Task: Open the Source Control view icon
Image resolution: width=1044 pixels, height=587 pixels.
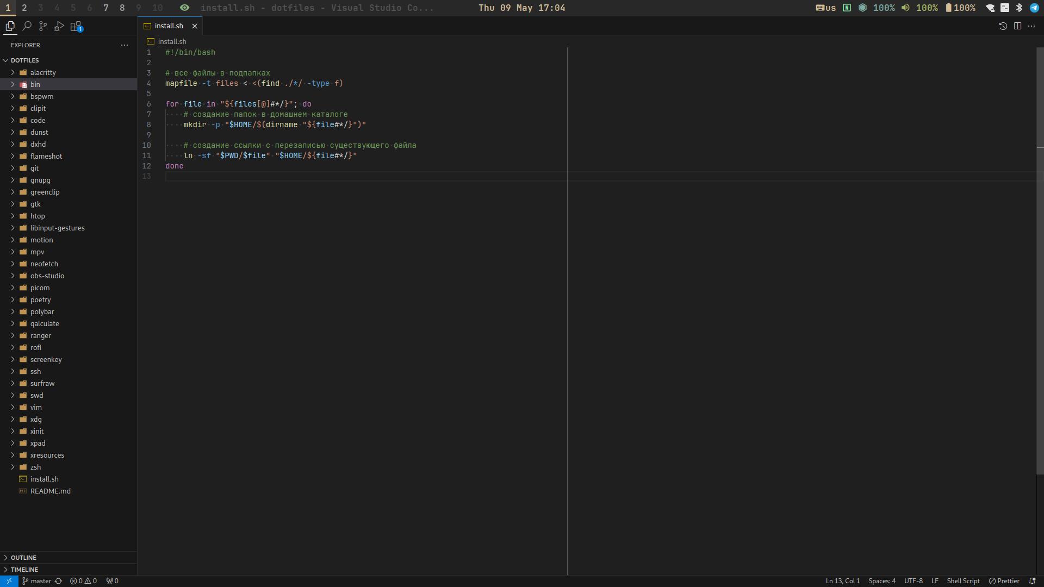Action: (x=43, y=26)
